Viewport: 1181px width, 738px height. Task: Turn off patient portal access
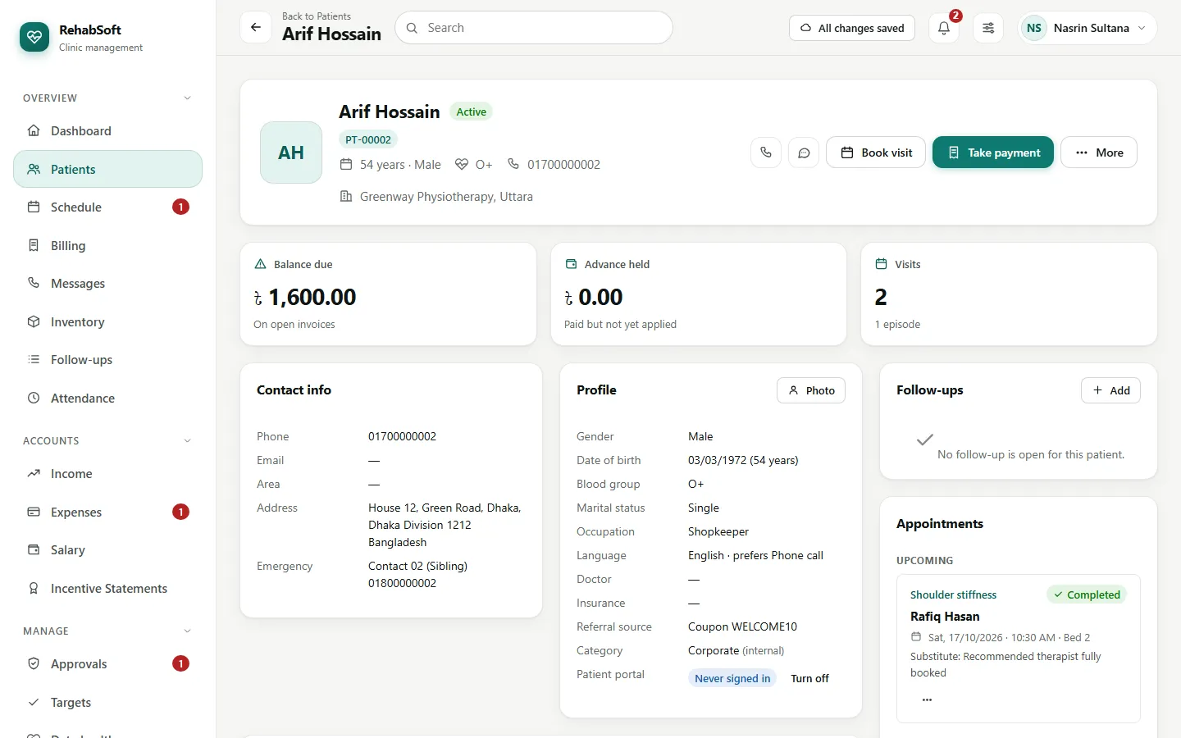tap(809, 678)
